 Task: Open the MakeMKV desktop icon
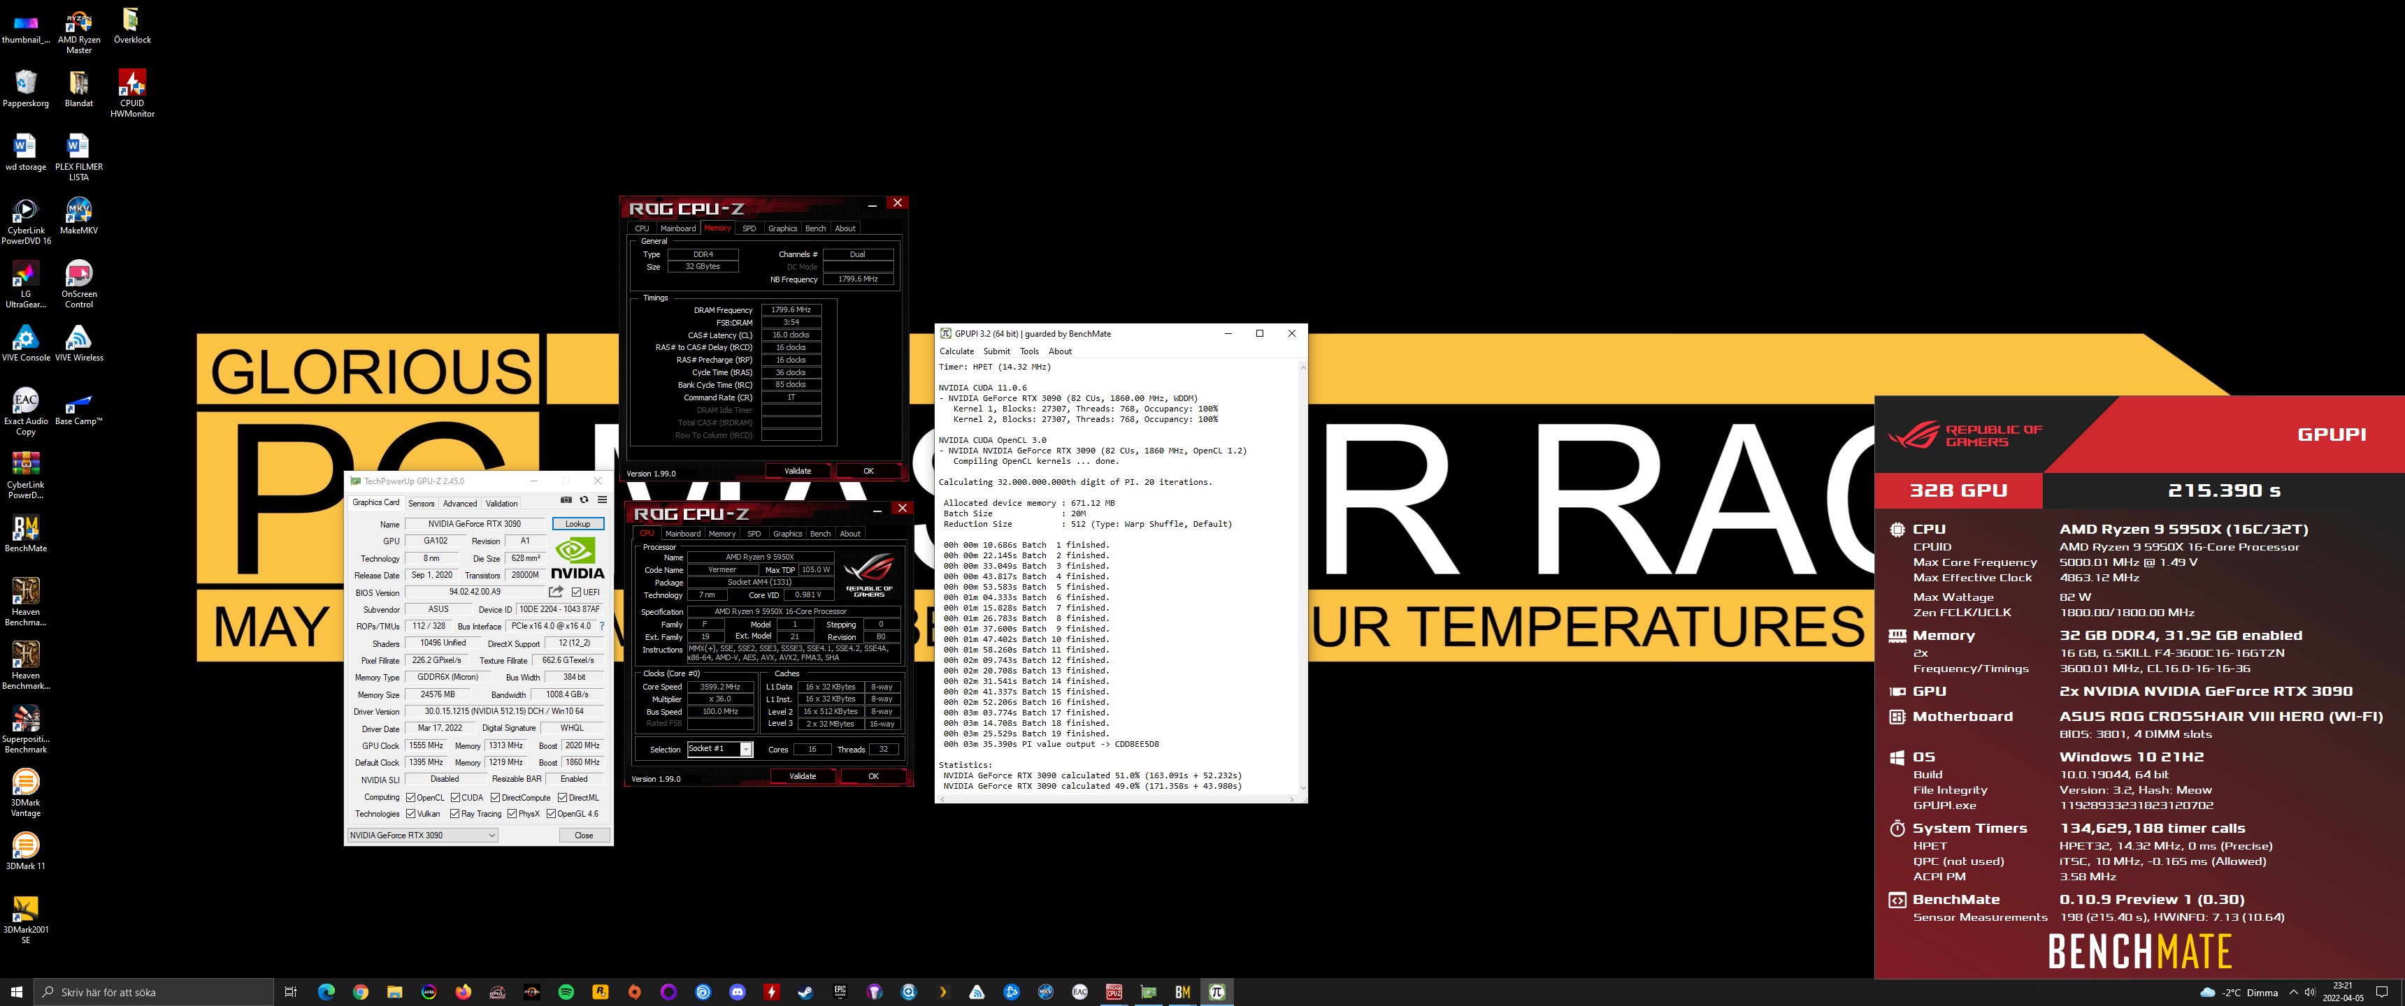coord(80,217)
